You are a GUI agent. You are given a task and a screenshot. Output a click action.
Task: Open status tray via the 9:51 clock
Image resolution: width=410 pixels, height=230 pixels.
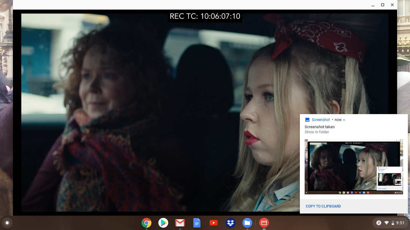point(400,223)
